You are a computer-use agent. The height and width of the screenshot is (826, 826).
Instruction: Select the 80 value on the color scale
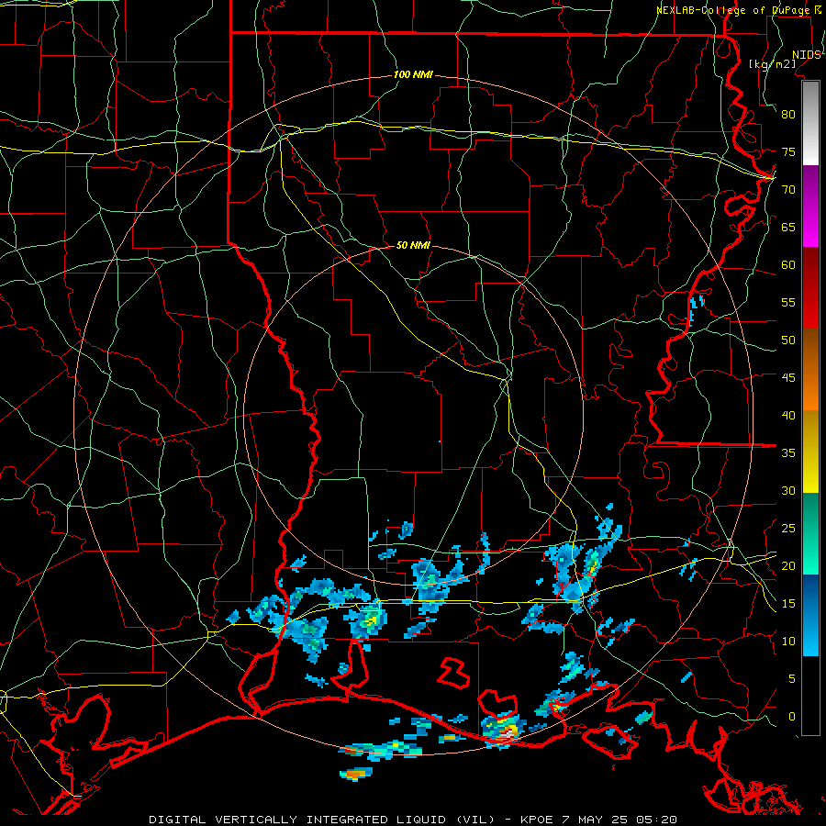click(x=788, y=115)
